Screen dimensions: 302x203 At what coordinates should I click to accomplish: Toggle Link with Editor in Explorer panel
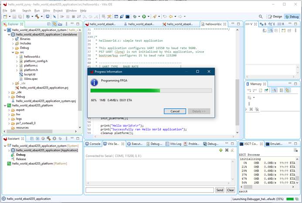[x=54, y=24]
